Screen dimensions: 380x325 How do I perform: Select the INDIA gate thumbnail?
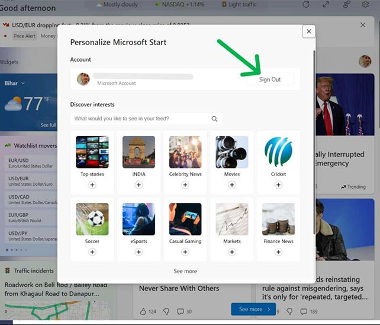tap(139, 152)
